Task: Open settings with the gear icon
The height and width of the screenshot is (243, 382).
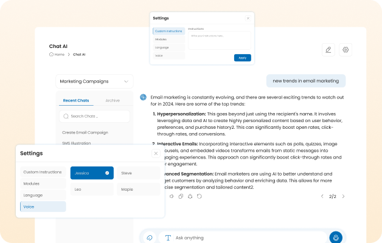Action: (x=346, y=50)
